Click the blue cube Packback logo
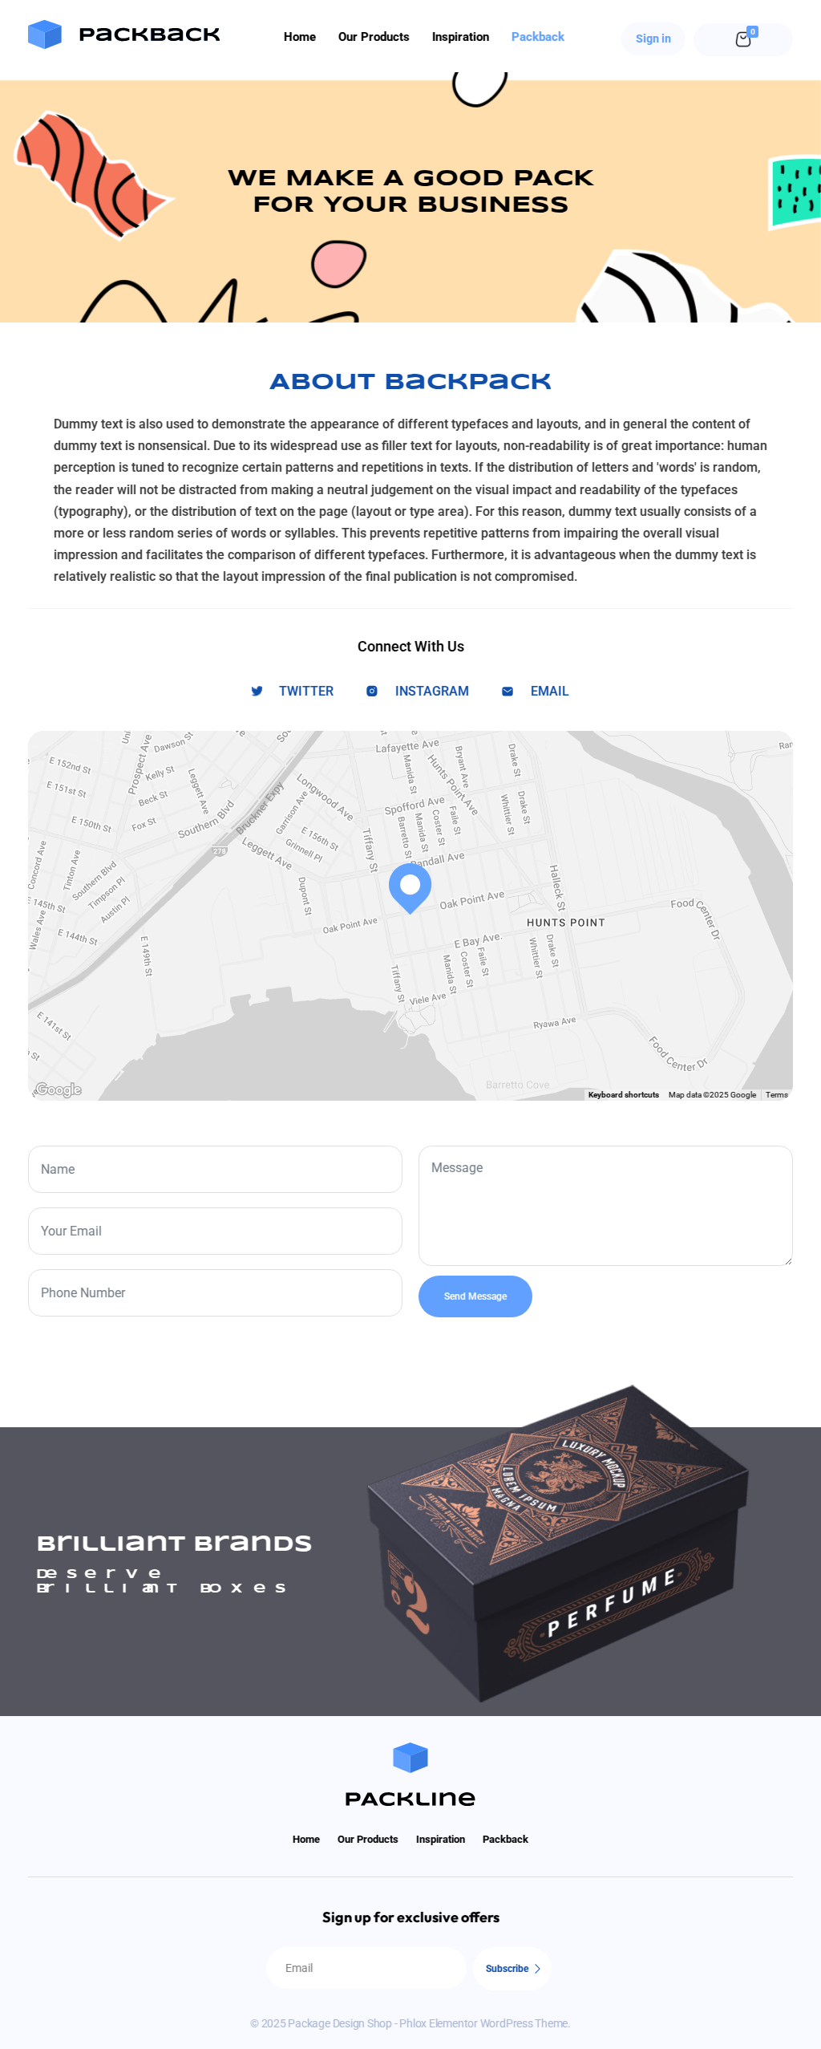 pyautogui.click(x=45, y=34)
